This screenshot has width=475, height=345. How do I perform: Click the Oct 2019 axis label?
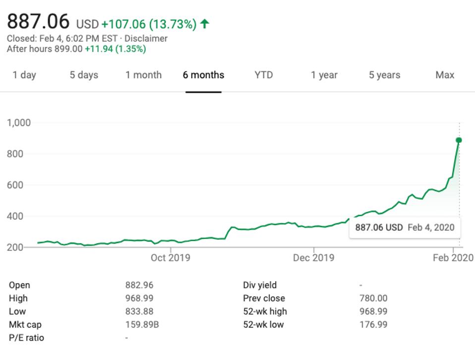pyautogui.click(x=170, y=258)
